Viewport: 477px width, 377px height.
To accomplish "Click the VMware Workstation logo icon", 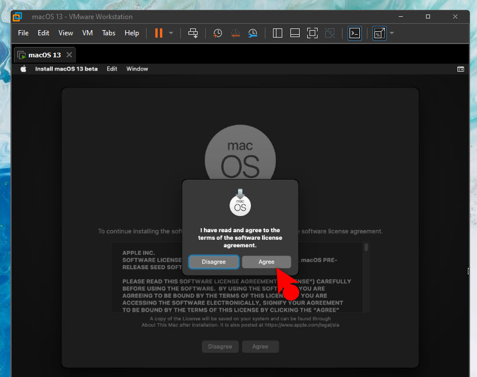I will click(x=17, y=17).
